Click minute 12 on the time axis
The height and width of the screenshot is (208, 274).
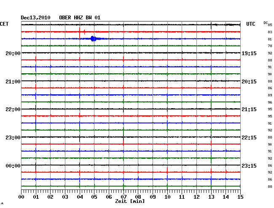click(196, 197)
